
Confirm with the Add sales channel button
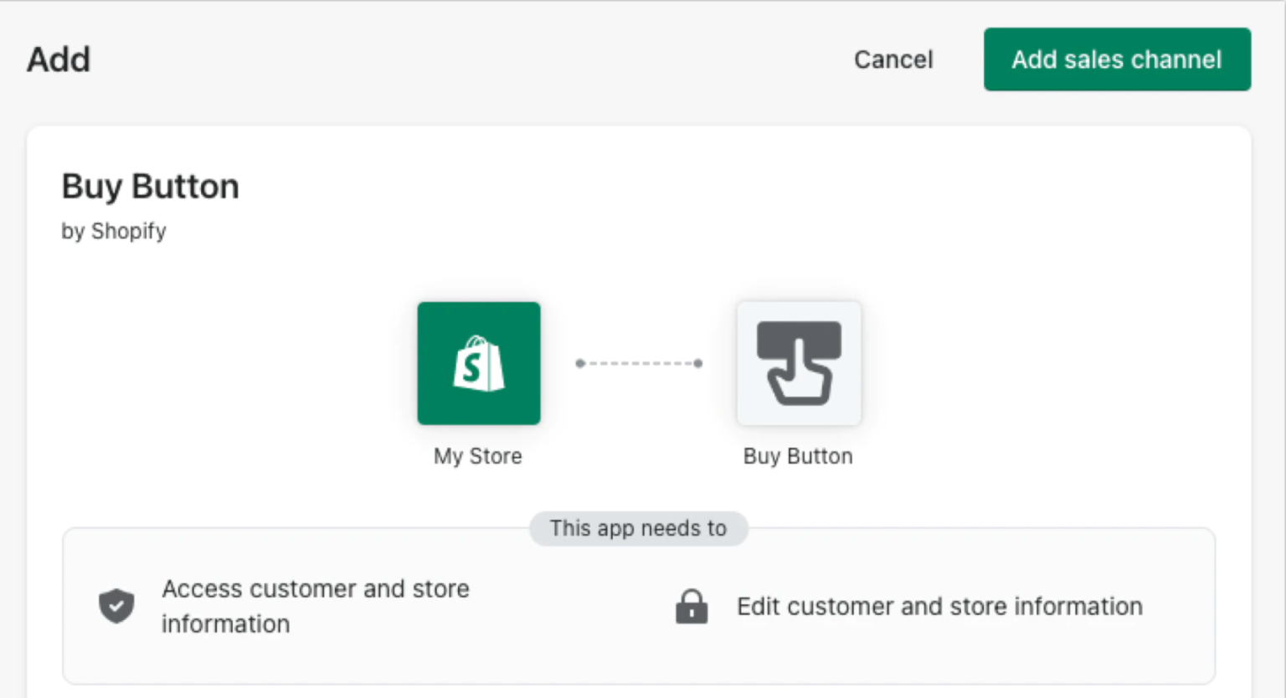[x=1117, y=59]
